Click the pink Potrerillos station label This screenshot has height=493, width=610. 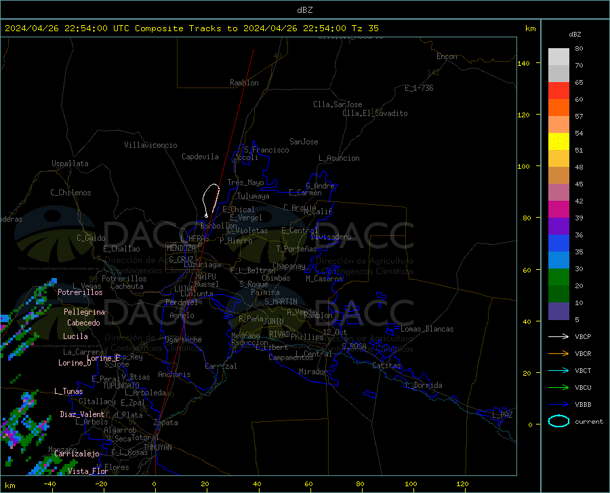80,292
